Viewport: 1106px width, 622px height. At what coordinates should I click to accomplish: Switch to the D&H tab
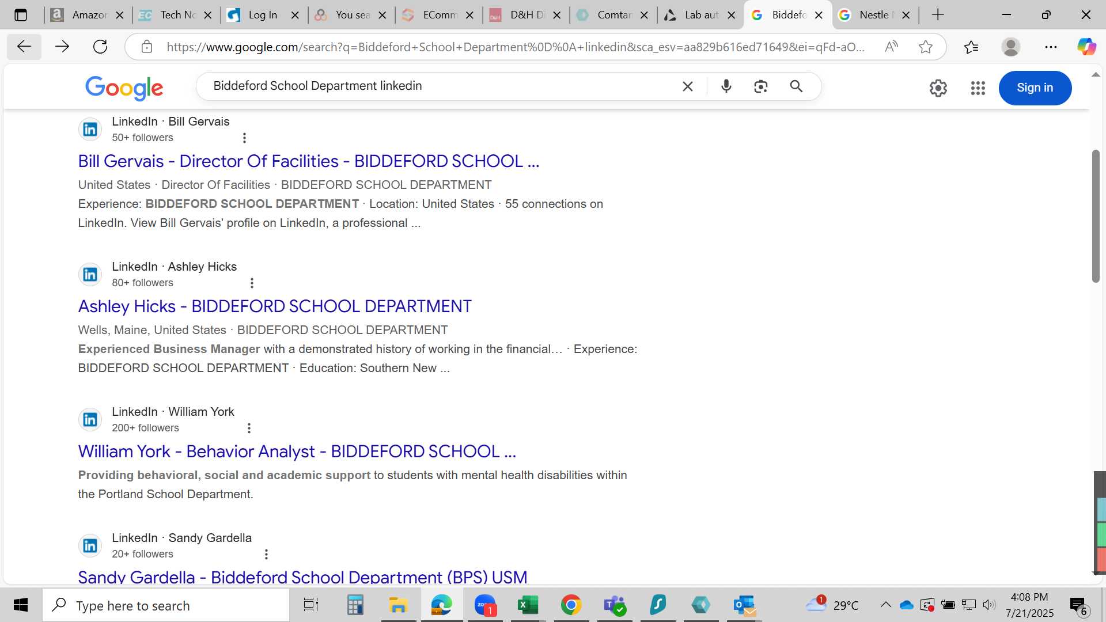pos(525,15)
